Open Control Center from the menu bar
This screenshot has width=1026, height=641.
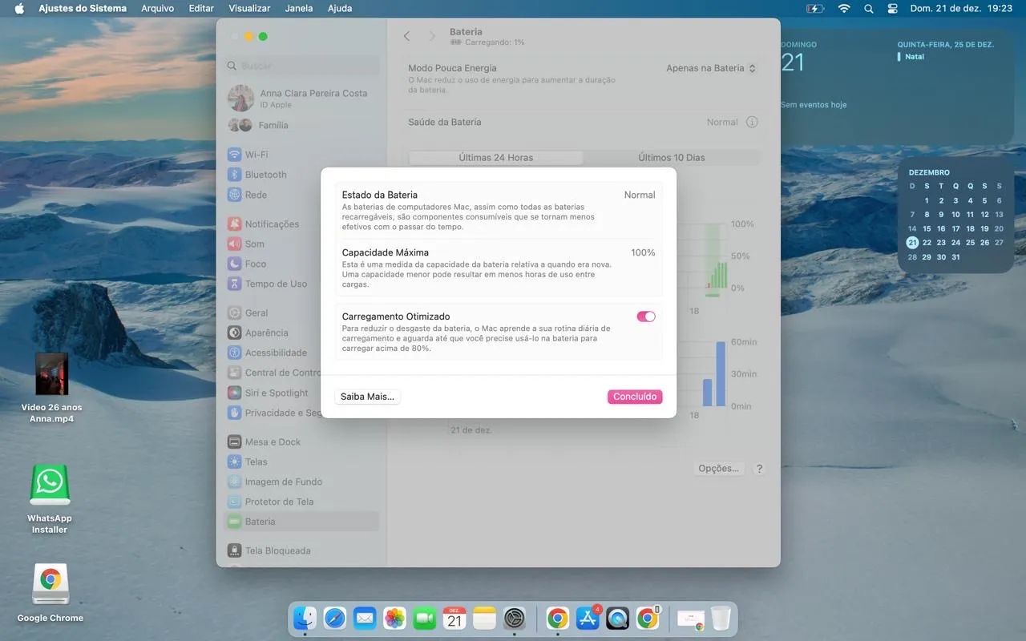893,8
